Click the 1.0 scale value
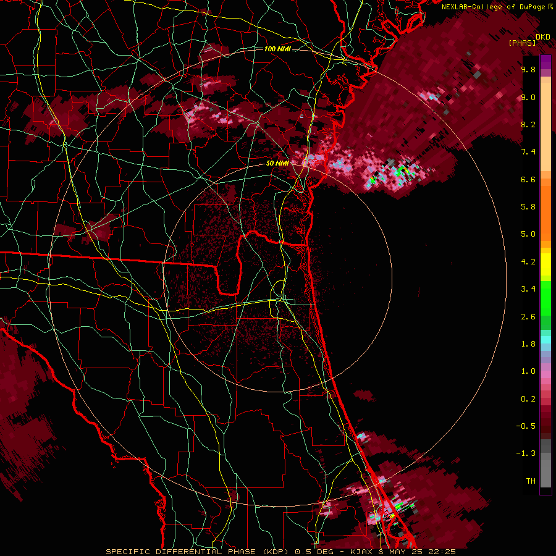 (x=528, y=371)
